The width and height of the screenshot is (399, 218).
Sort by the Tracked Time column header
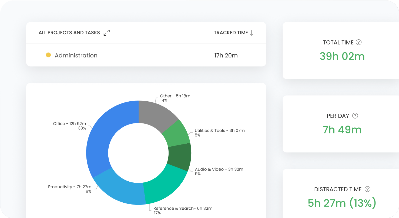pos(231,33)
